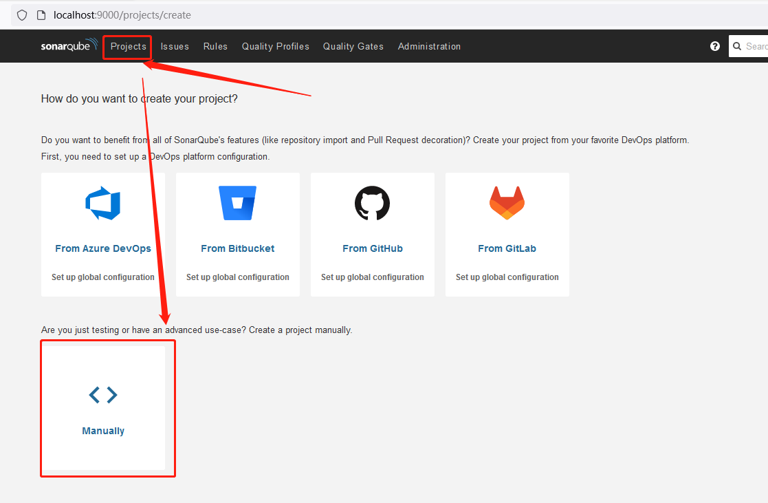Open the Quality Gates page

353,47
